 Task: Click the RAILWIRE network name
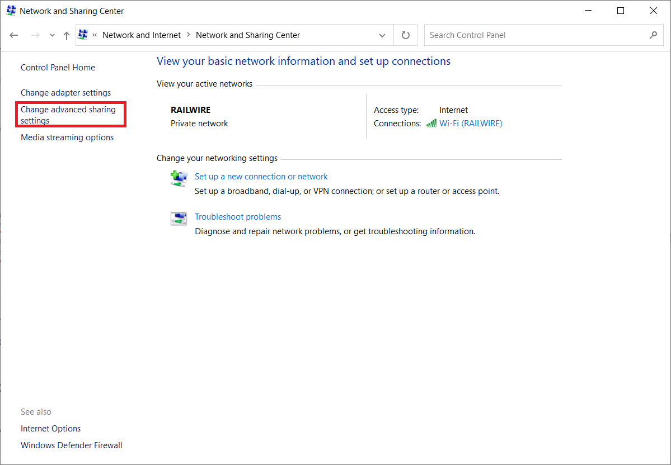click(x=190, y=110)
